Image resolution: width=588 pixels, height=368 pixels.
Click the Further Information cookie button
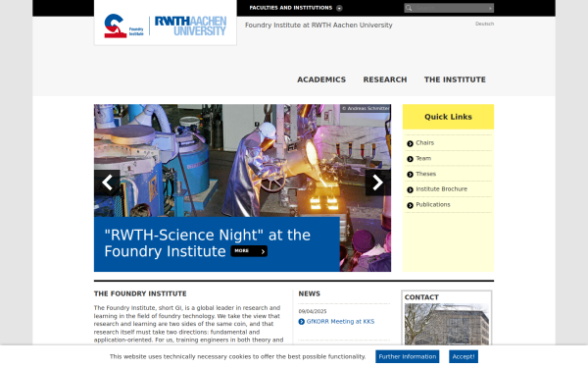click(408, 357)
